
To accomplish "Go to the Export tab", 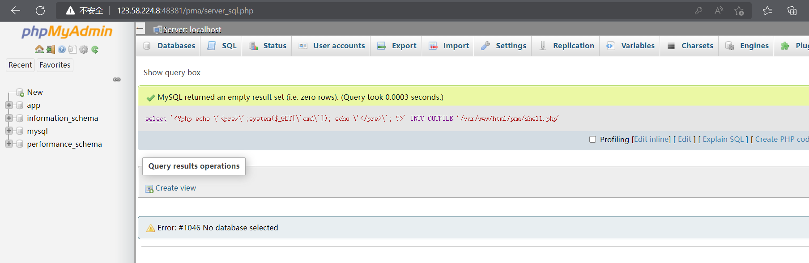I will coord(396,46).
